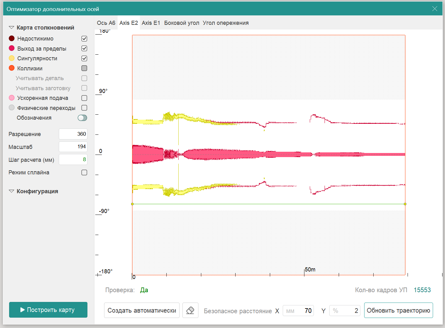The image size is (445, 328).
Task: Click the pink Ускоренная подача color dot
Action: [x=12, y=98]
